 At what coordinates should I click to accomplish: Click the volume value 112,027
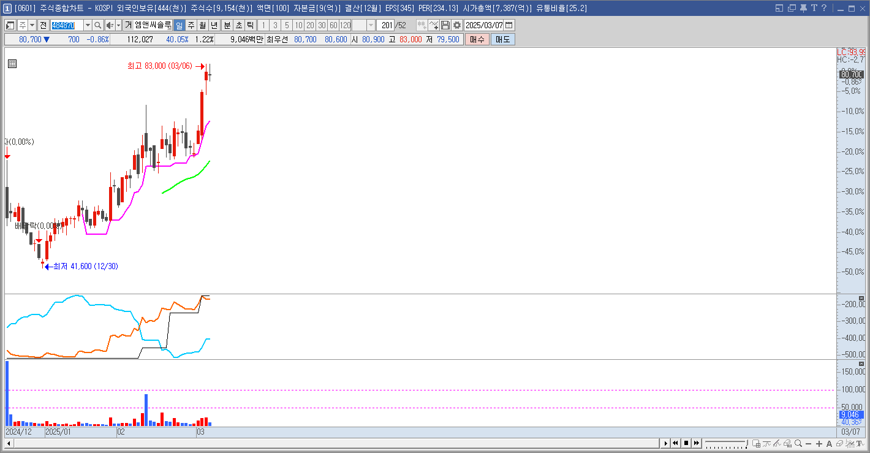pyautogui.click(x=140, y=39)
